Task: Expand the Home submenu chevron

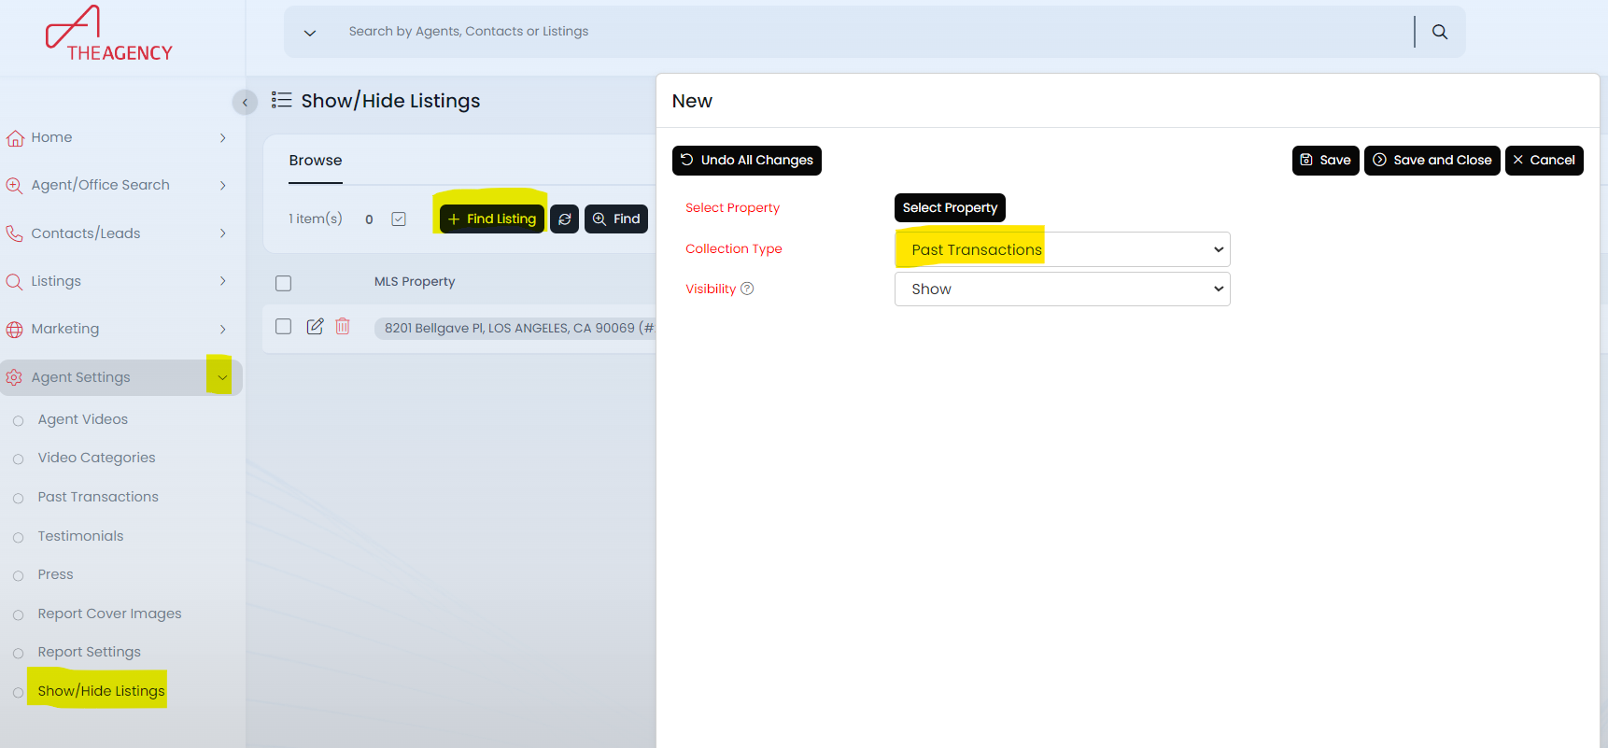Action: click(222, 138)
